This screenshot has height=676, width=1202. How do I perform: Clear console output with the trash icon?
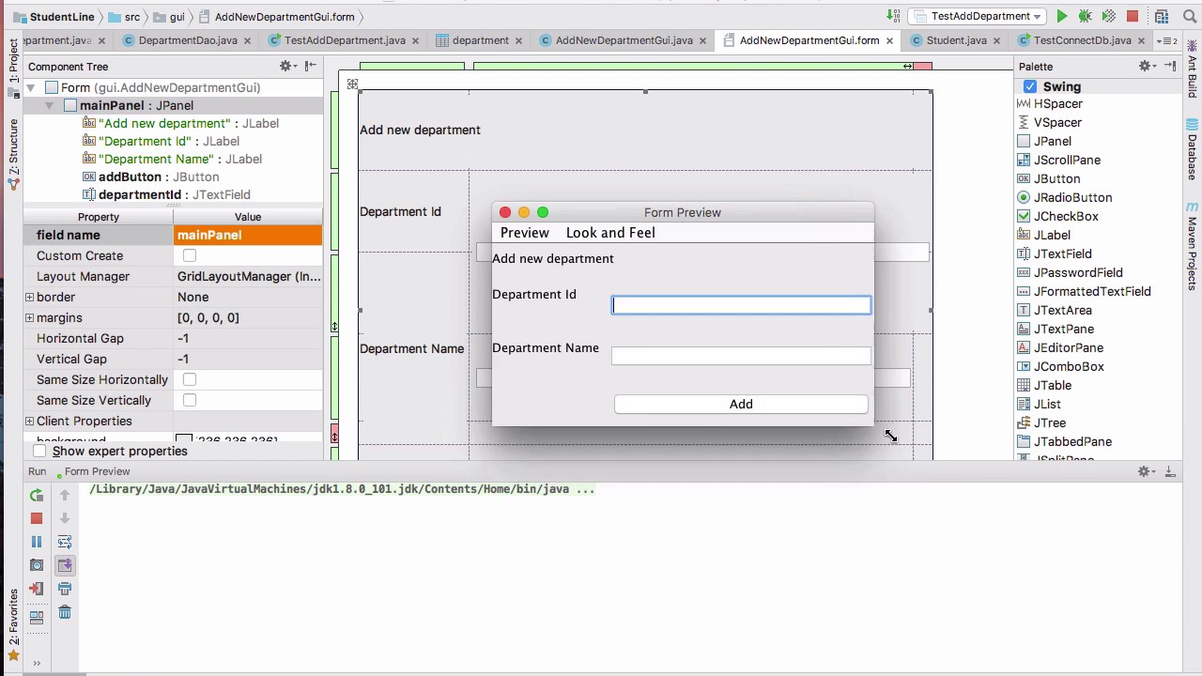(65, 612)
